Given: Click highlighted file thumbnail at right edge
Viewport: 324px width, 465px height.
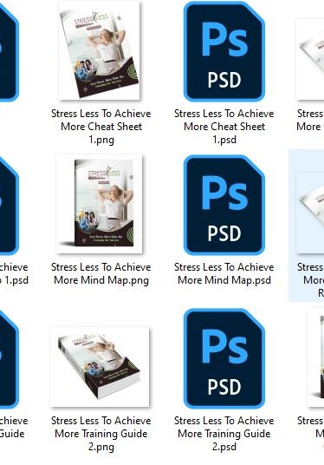Looking at the screenshot, I should [x=310, y=213].
